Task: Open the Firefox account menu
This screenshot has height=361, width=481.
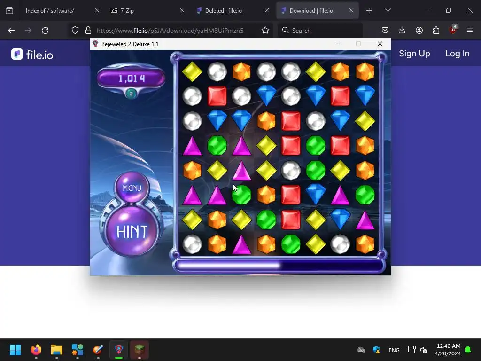Action: point(419,31)
